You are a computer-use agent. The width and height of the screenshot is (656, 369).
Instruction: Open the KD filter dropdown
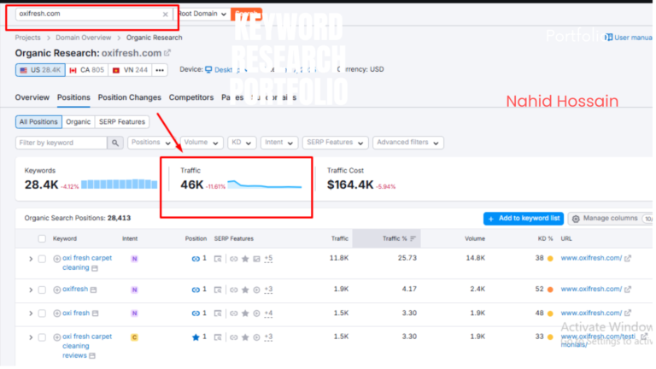(x=242, y=143)
